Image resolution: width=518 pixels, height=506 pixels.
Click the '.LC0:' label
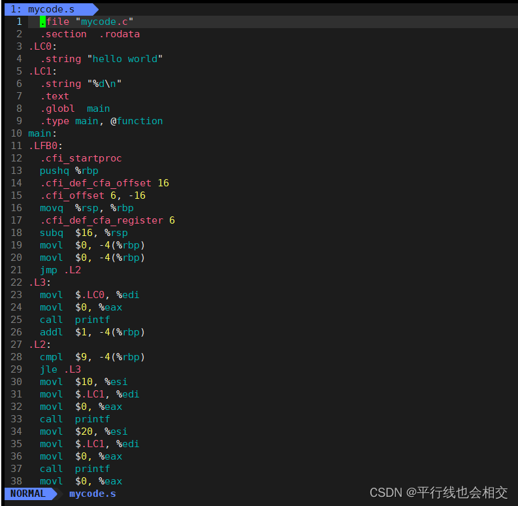coord(42,46)
